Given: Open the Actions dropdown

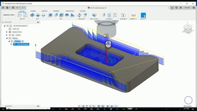Looking at the screenshot, I should [109, 19].
